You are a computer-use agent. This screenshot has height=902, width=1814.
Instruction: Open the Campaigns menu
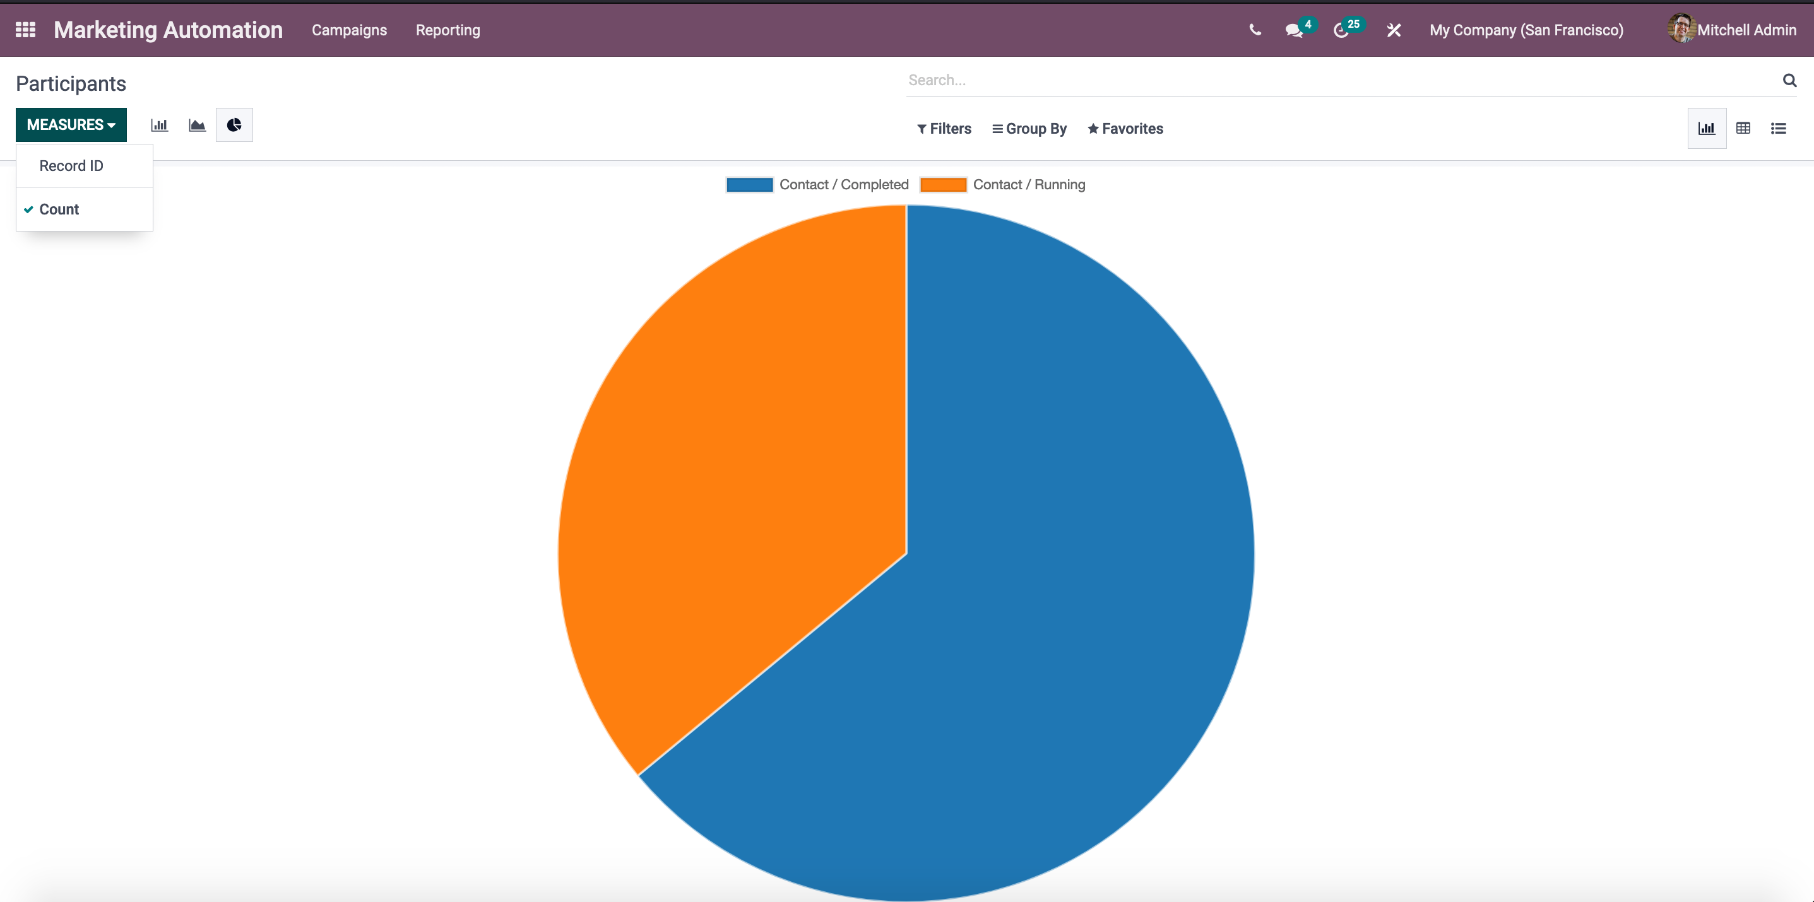pyautogui.click(x=349, y=30)
